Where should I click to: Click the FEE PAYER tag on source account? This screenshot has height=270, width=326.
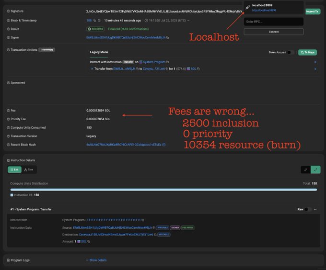coord(188,228)
